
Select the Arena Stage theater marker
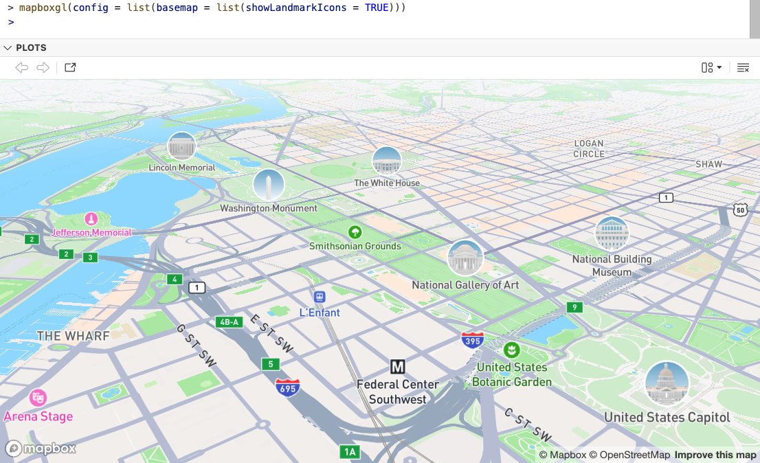pyautogui.click(x=38, y=398)
